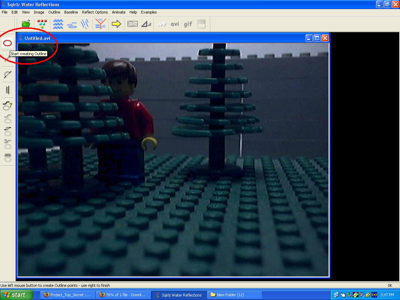Image resolution: width=400 pixels, height=300 pixels.
Task: Open the Windows start button
Action: tap(16, 295)
